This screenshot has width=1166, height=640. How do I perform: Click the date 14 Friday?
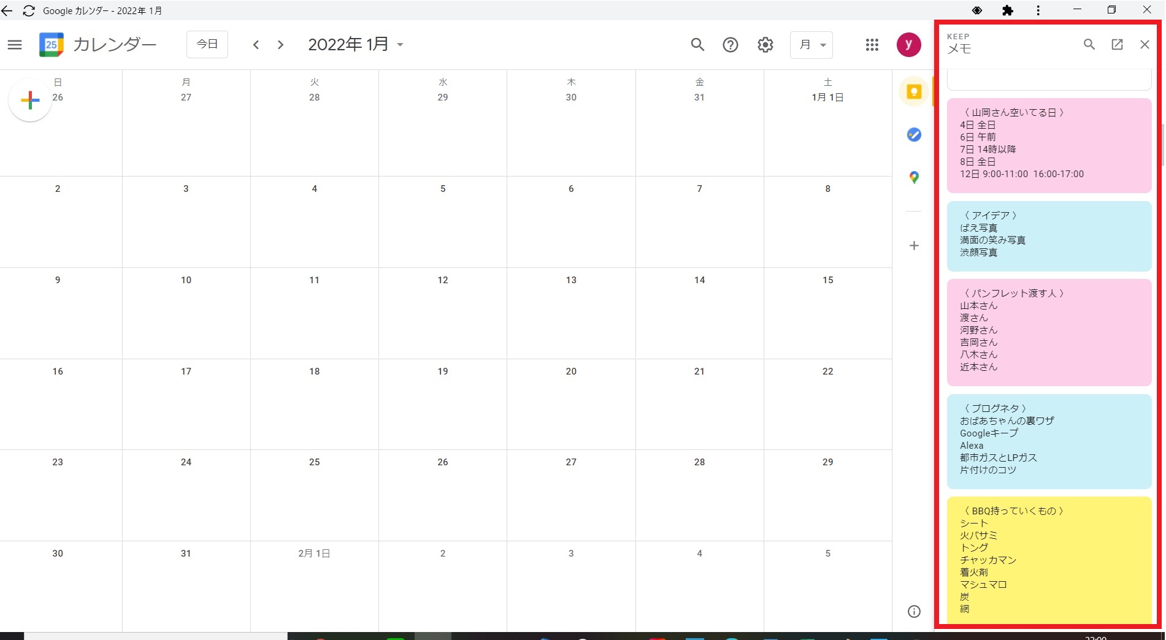pyautogui.click(x=699, y=280)
